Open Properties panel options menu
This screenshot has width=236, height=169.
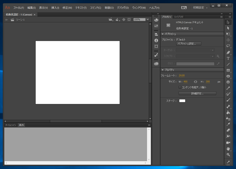221,17
